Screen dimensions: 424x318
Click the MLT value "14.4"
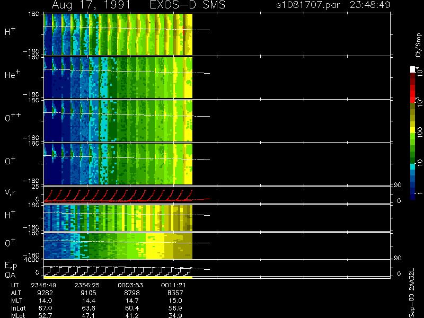coord(89,301)
